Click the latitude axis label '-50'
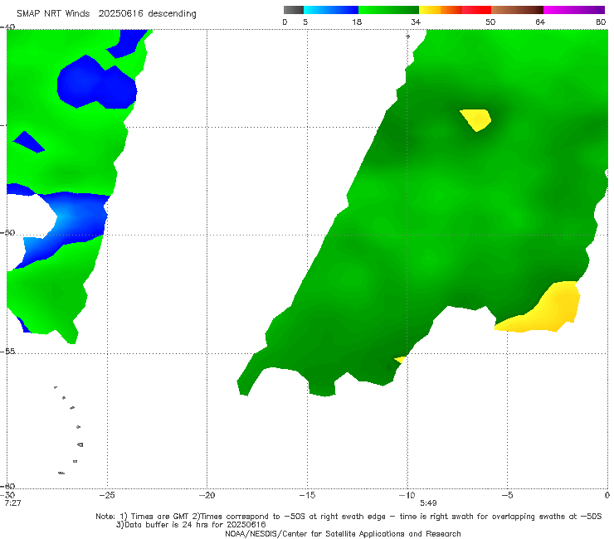Screen dimensions: 614x539 (7, 232)
